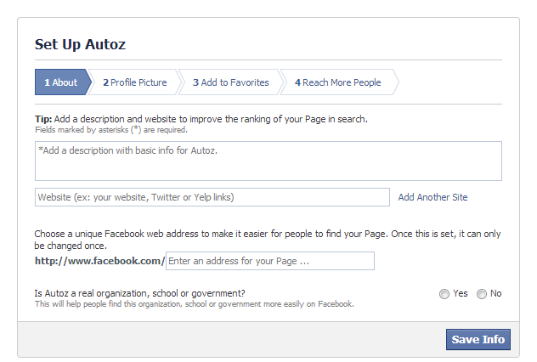The image size is (537, 362).
Task: Click the Add Another Site link
Action: pos(432,197)
